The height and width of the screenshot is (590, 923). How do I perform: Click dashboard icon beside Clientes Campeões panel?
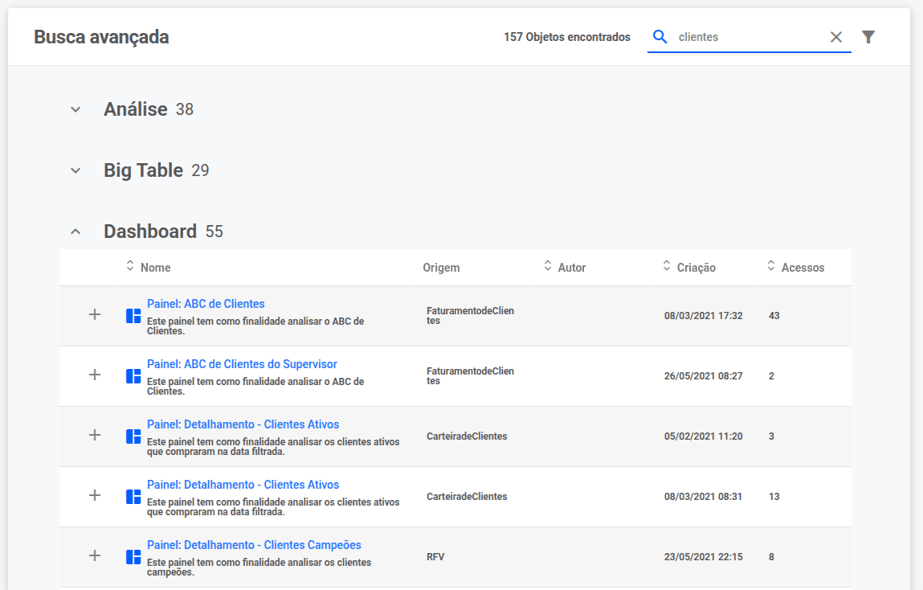point(133,557)
